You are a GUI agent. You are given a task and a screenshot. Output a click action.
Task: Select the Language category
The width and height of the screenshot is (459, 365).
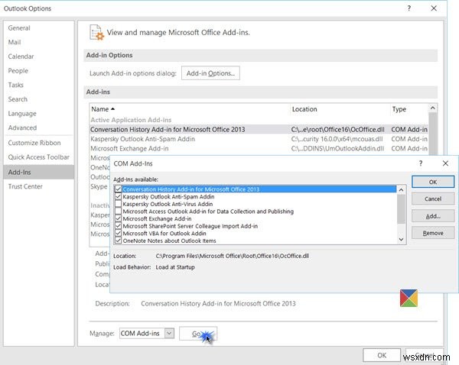pos(22,114)
